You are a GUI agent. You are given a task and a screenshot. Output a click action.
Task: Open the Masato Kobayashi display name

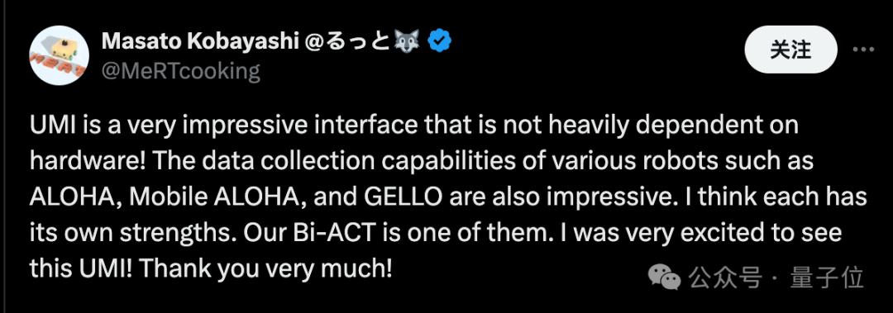198,40
